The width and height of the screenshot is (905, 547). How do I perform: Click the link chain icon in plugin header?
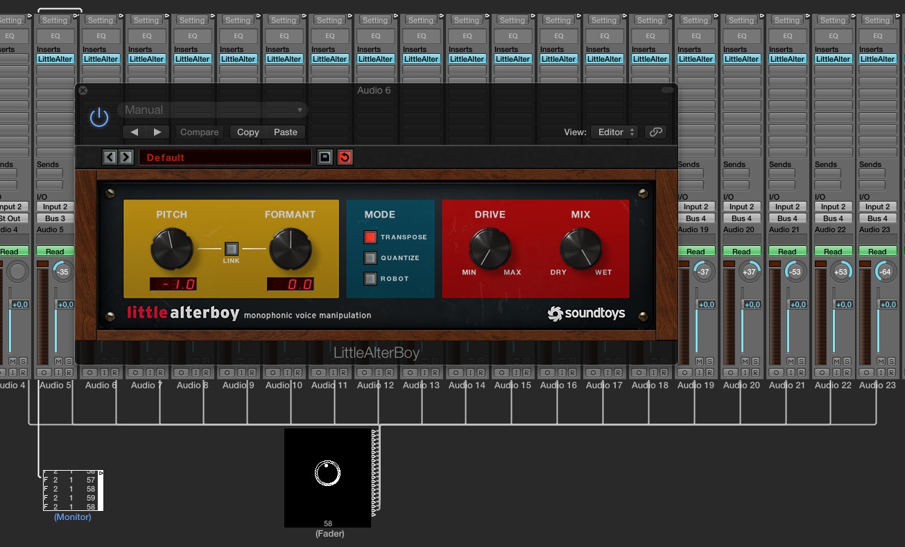tap(655, 132)
